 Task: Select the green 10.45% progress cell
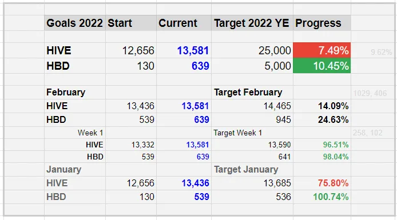pos(322,66)
